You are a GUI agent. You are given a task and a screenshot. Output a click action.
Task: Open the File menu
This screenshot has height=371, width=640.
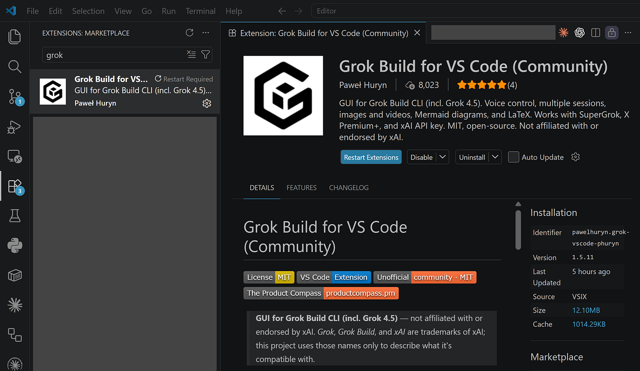[33, 11]
